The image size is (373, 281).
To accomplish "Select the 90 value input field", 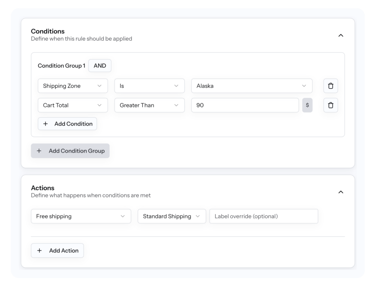I will 245,105.
